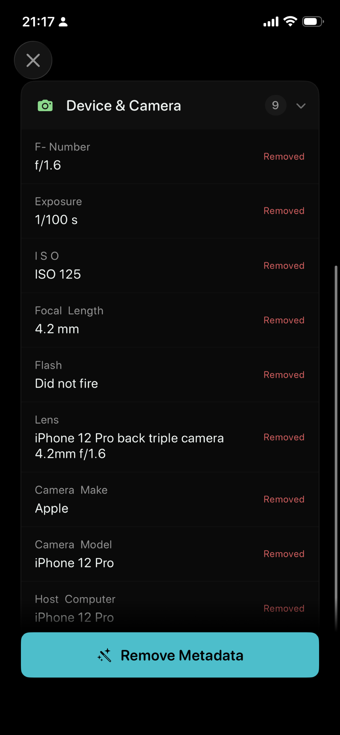This screenshot has width=340, height=735.
Task: Toggle Removed status for F-Number
Action: click(x=284, y=156)
